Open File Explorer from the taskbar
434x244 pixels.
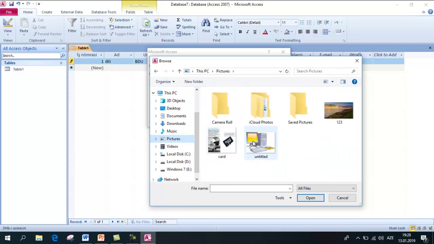pos(39,238)
